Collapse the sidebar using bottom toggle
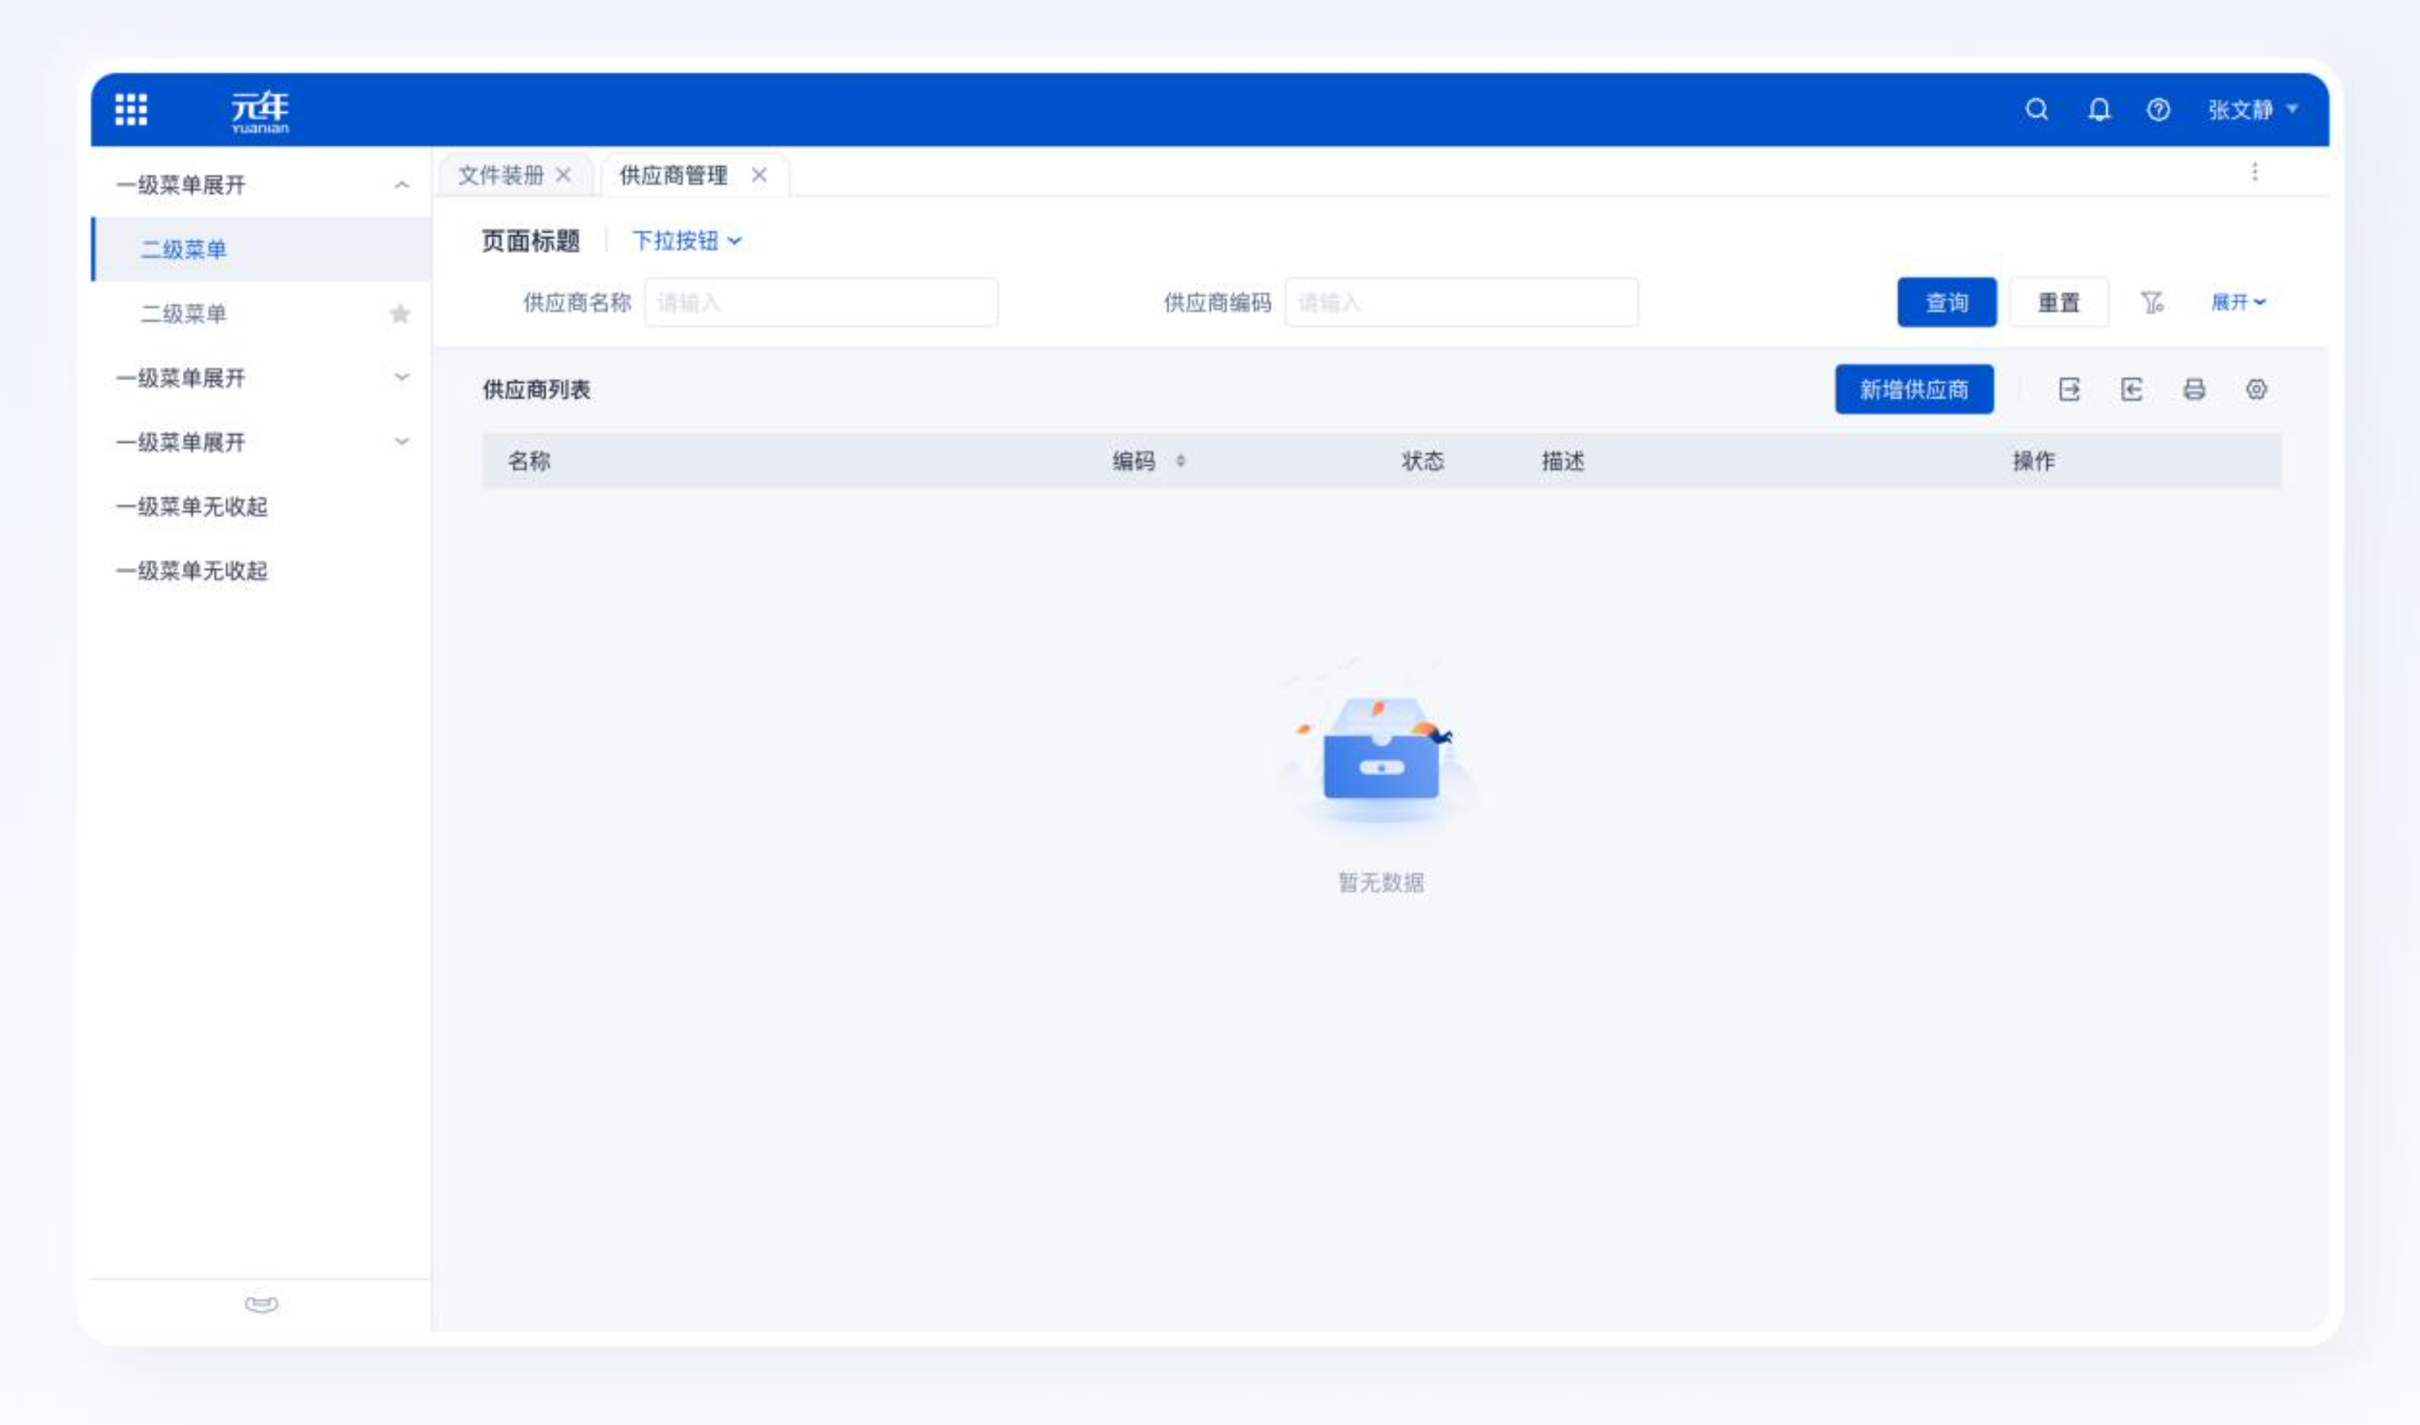 coord(261,1304)
